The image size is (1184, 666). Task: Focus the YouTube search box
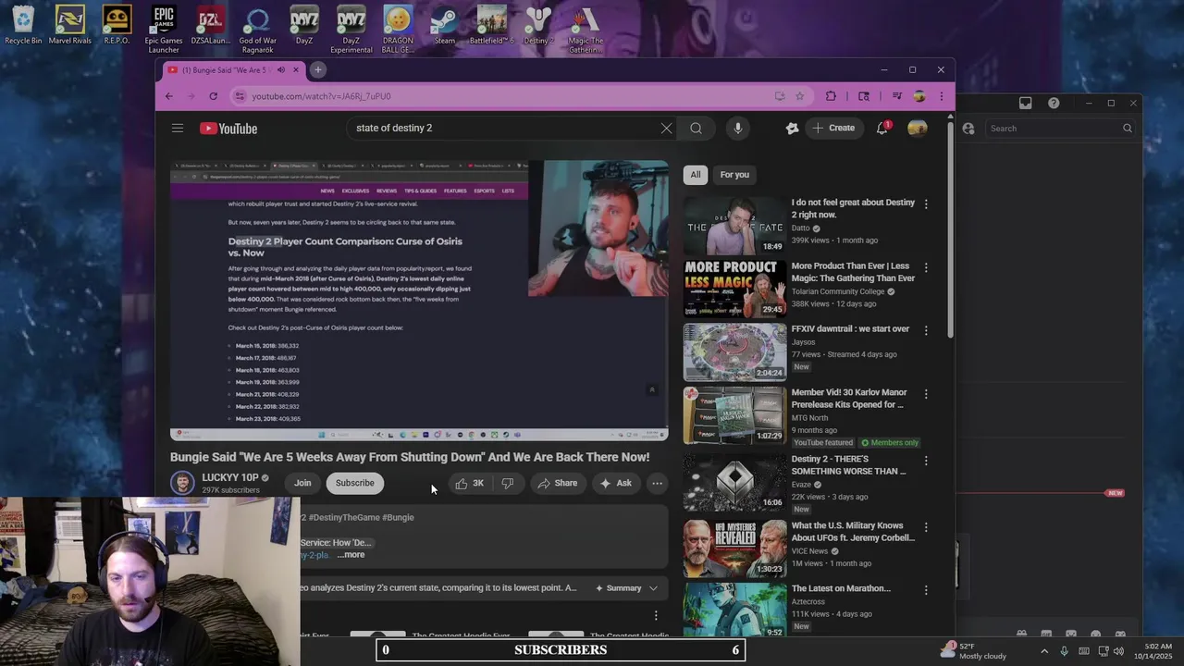[504, 129]
